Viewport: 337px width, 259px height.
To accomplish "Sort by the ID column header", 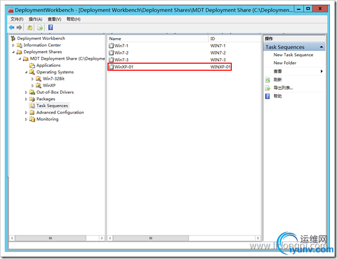I will [x=235, y=39].
